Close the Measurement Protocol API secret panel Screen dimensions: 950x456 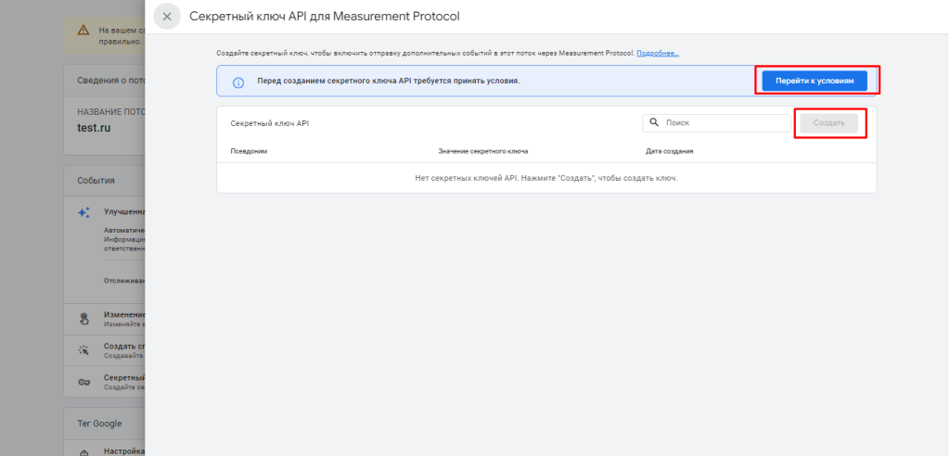point(167,17)
